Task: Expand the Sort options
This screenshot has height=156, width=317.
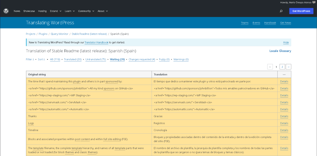Action: (41, 59)
